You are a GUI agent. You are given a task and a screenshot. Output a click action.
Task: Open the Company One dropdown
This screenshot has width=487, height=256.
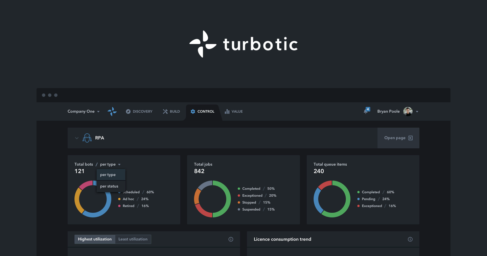click(84, 111)
